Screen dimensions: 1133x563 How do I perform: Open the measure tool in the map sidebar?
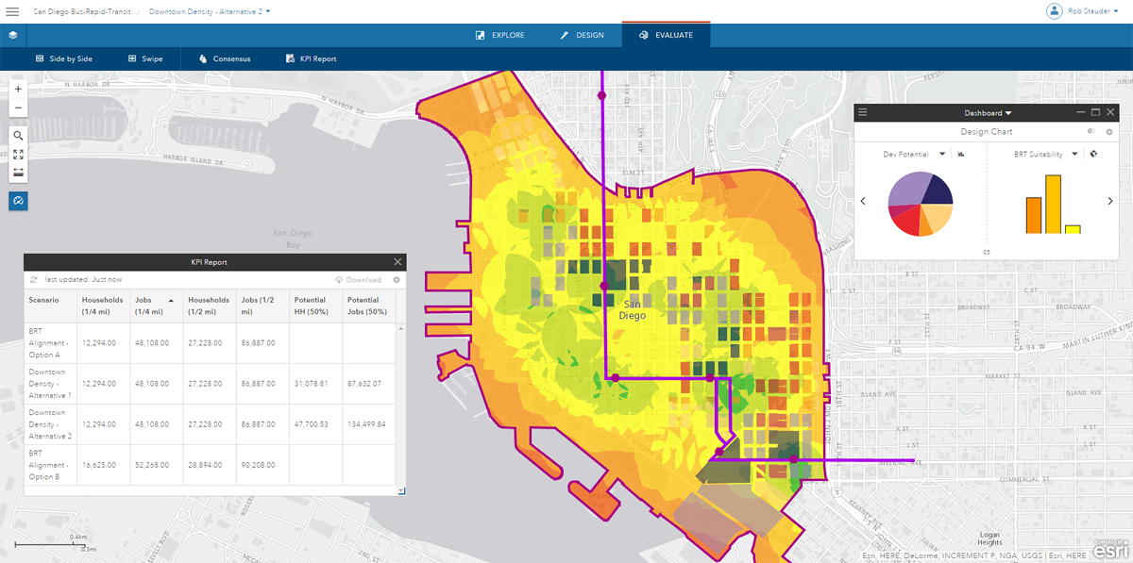click(18, 172)
